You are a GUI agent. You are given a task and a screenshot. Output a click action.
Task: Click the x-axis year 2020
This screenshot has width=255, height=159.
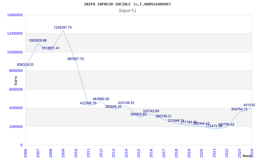pos(202,153)
